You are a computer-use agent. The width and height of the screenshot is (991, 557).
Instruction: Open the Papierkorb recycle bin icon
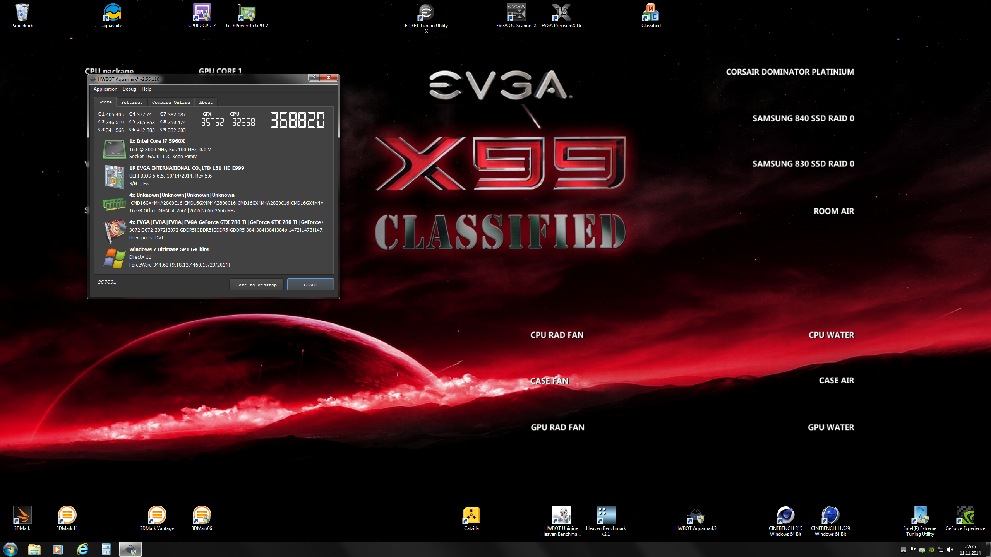[x=22, y=15]
